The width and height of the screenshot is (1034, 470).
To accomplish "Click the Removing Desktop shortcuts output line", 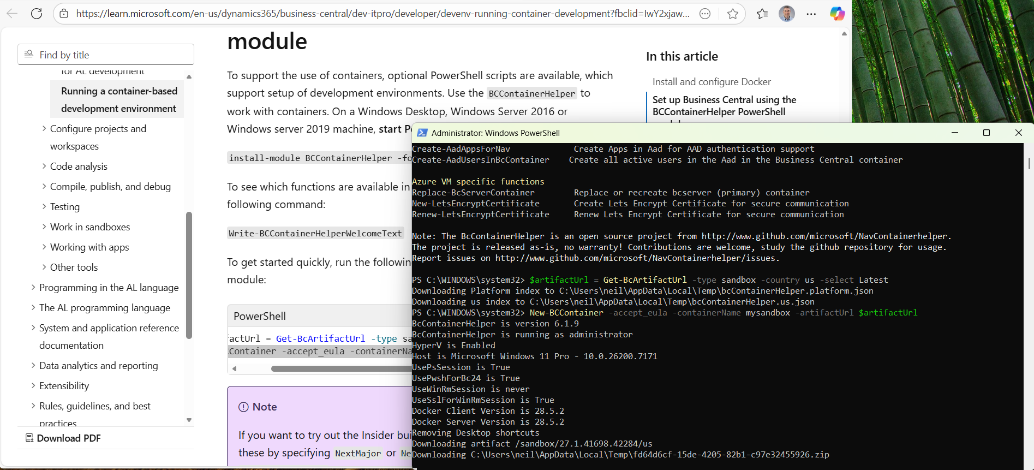I will 475,433.
